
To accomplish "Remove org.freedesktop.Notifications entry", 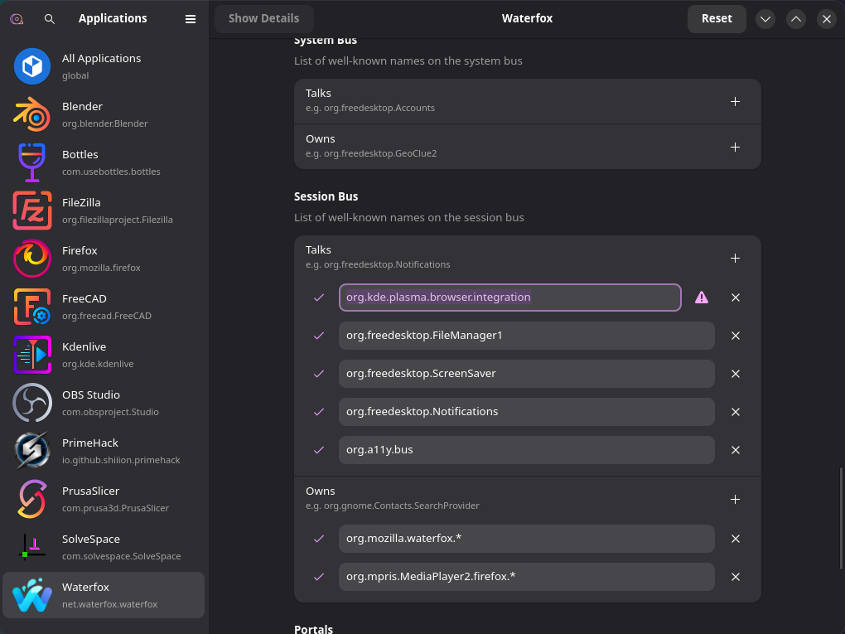I will point(735,412).
